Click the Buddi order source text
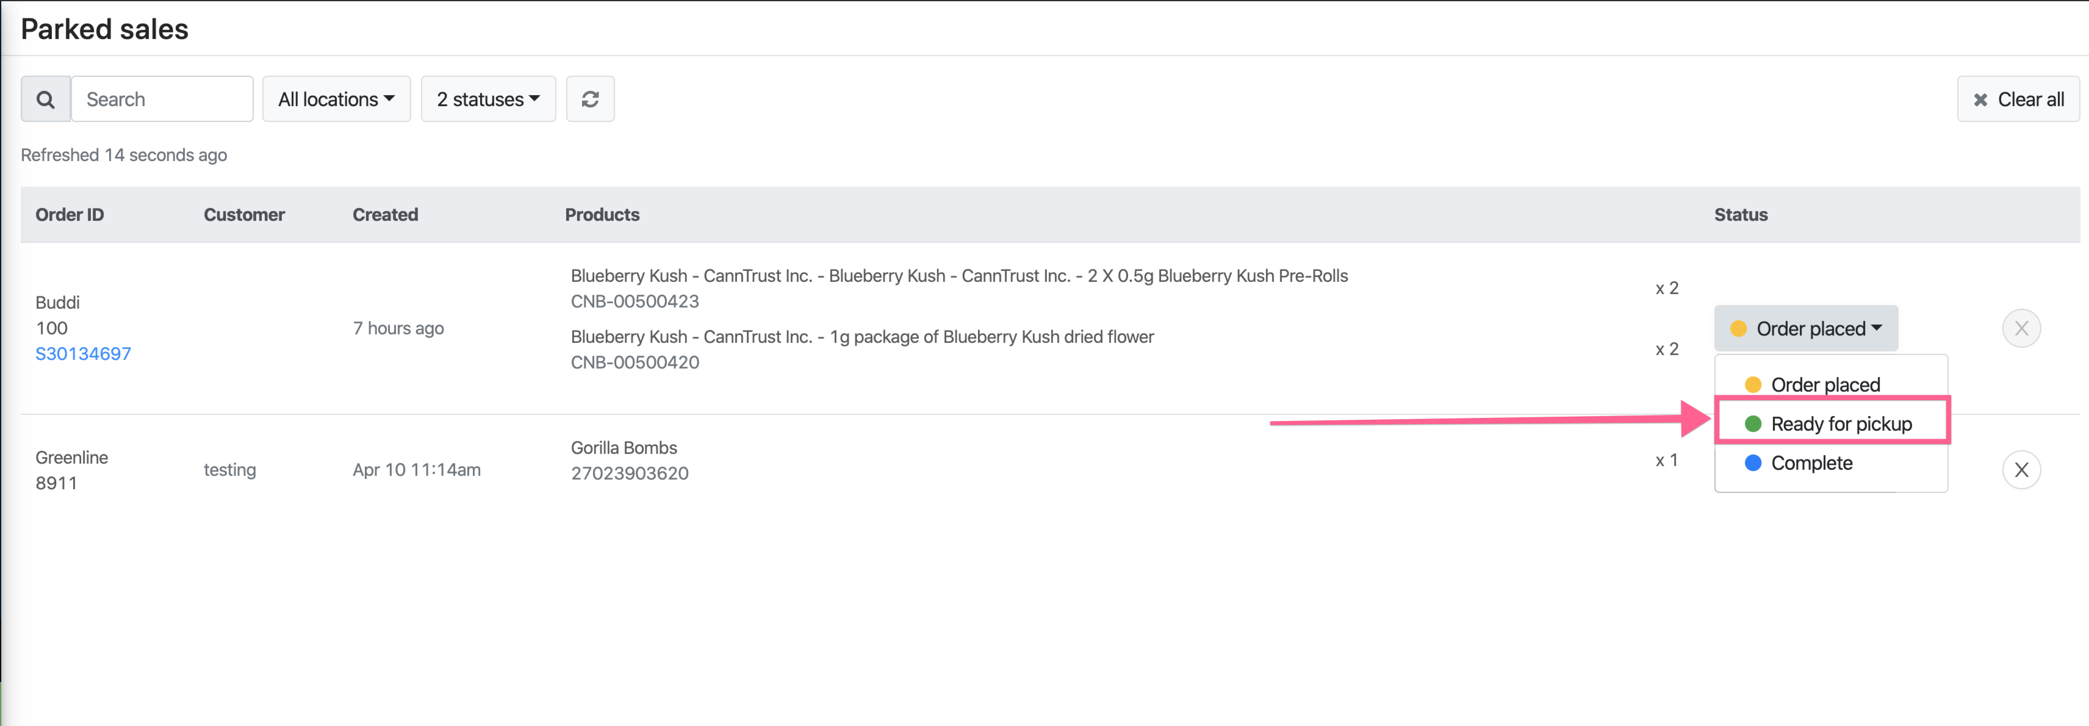The width and height of the screenshot is (2089, 726). [x=57, y=303]
